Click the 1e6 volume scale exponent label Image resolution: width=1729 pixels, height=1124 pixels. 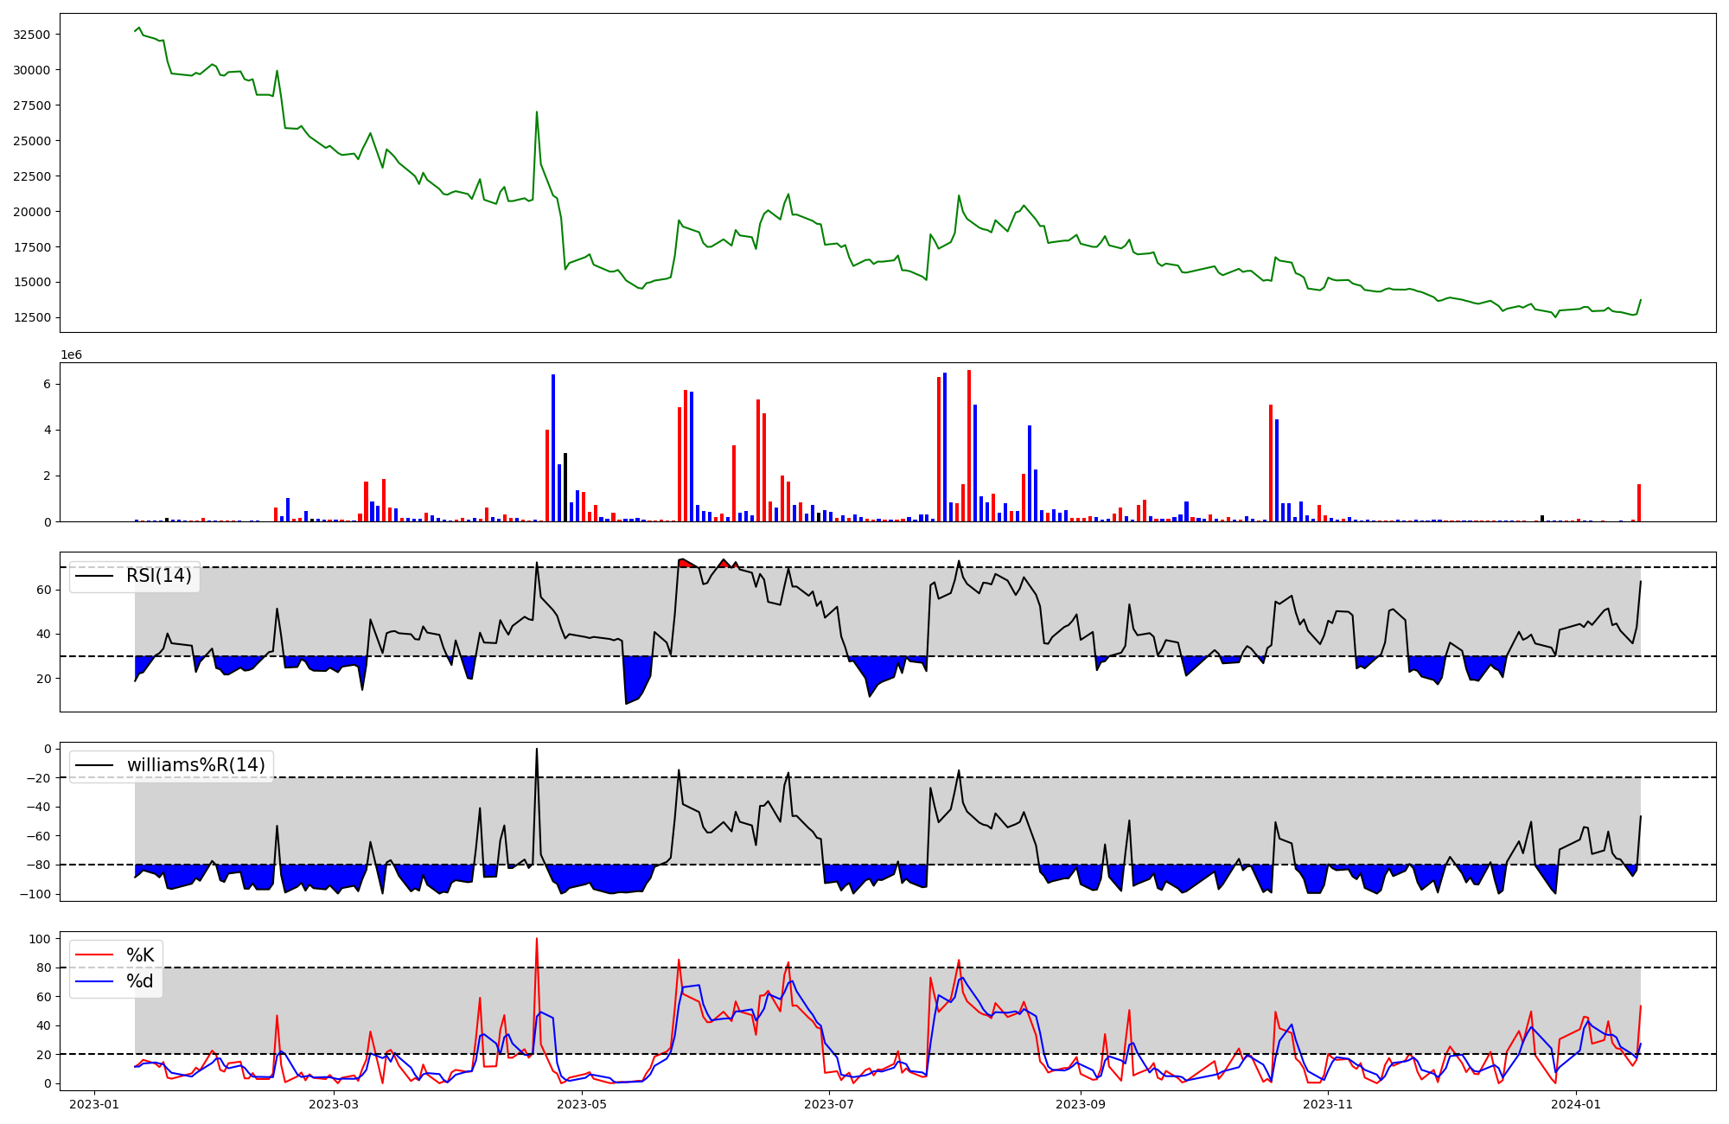[x=71, y=355]
